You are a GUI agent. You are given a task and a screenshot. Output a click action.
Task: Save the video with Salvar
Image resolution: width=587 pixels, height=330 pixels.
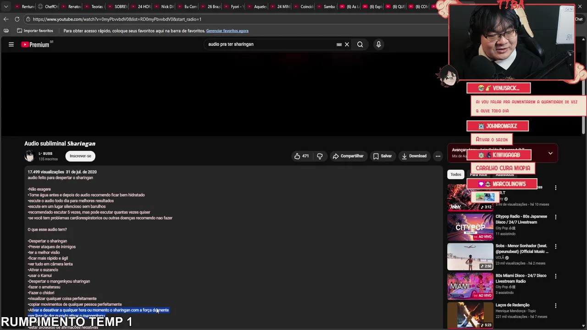(x=382, y=156)
